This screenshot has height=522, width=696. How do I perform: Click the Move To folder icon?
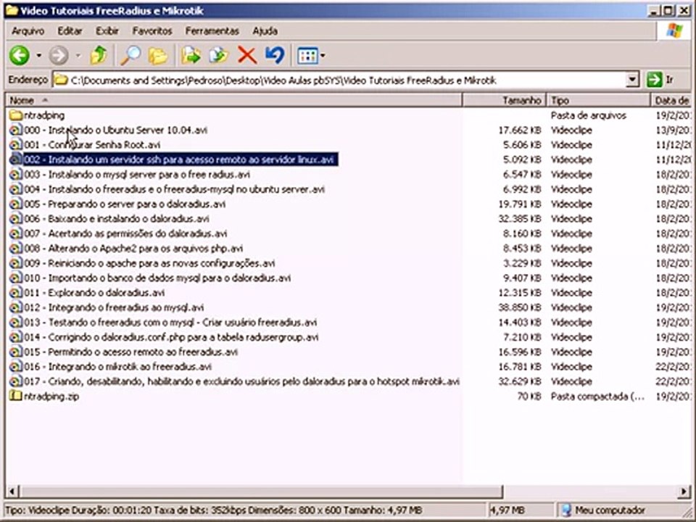(x=191, y=56)
